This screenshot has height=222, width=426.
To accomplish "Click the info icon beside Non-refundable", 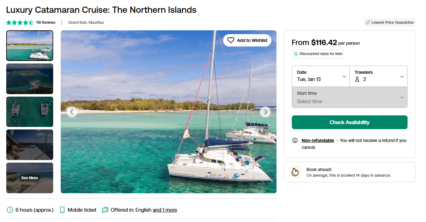I will point(295,140).
